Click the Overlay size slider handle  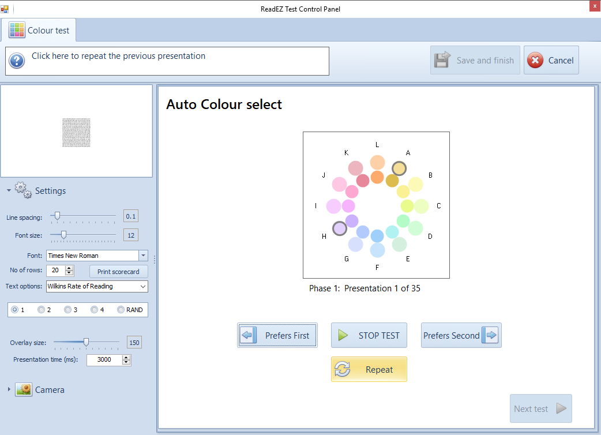pyautogui.click(x=86, y=342)
